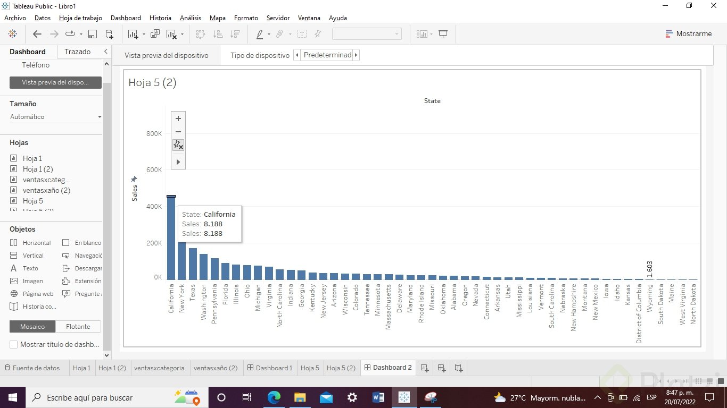Open the Windows Start menu
This screenshot has height=408, width=727.
pyautogui.click(x=12, y=397)
